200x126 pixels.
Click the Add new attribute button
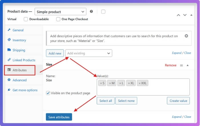coord(55,53)
